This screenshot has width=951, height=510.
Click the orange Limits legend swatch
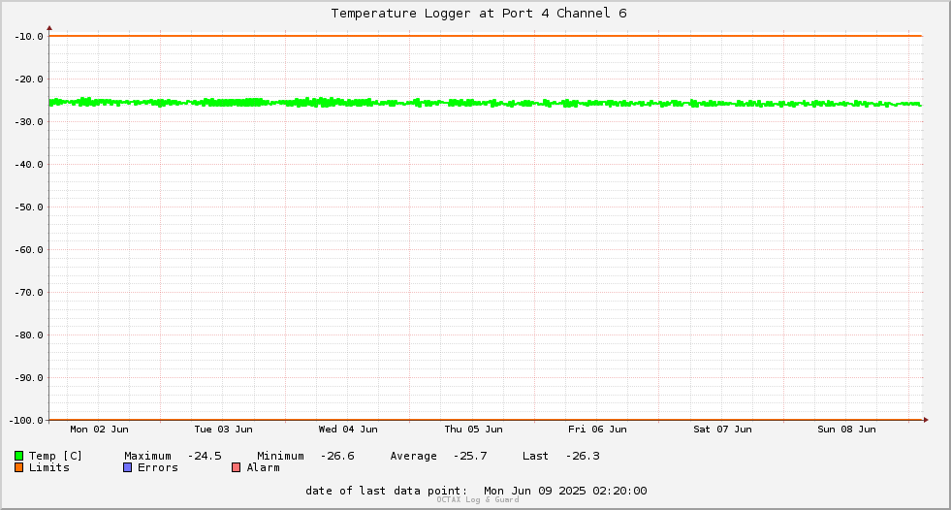(x=18, y=467)
